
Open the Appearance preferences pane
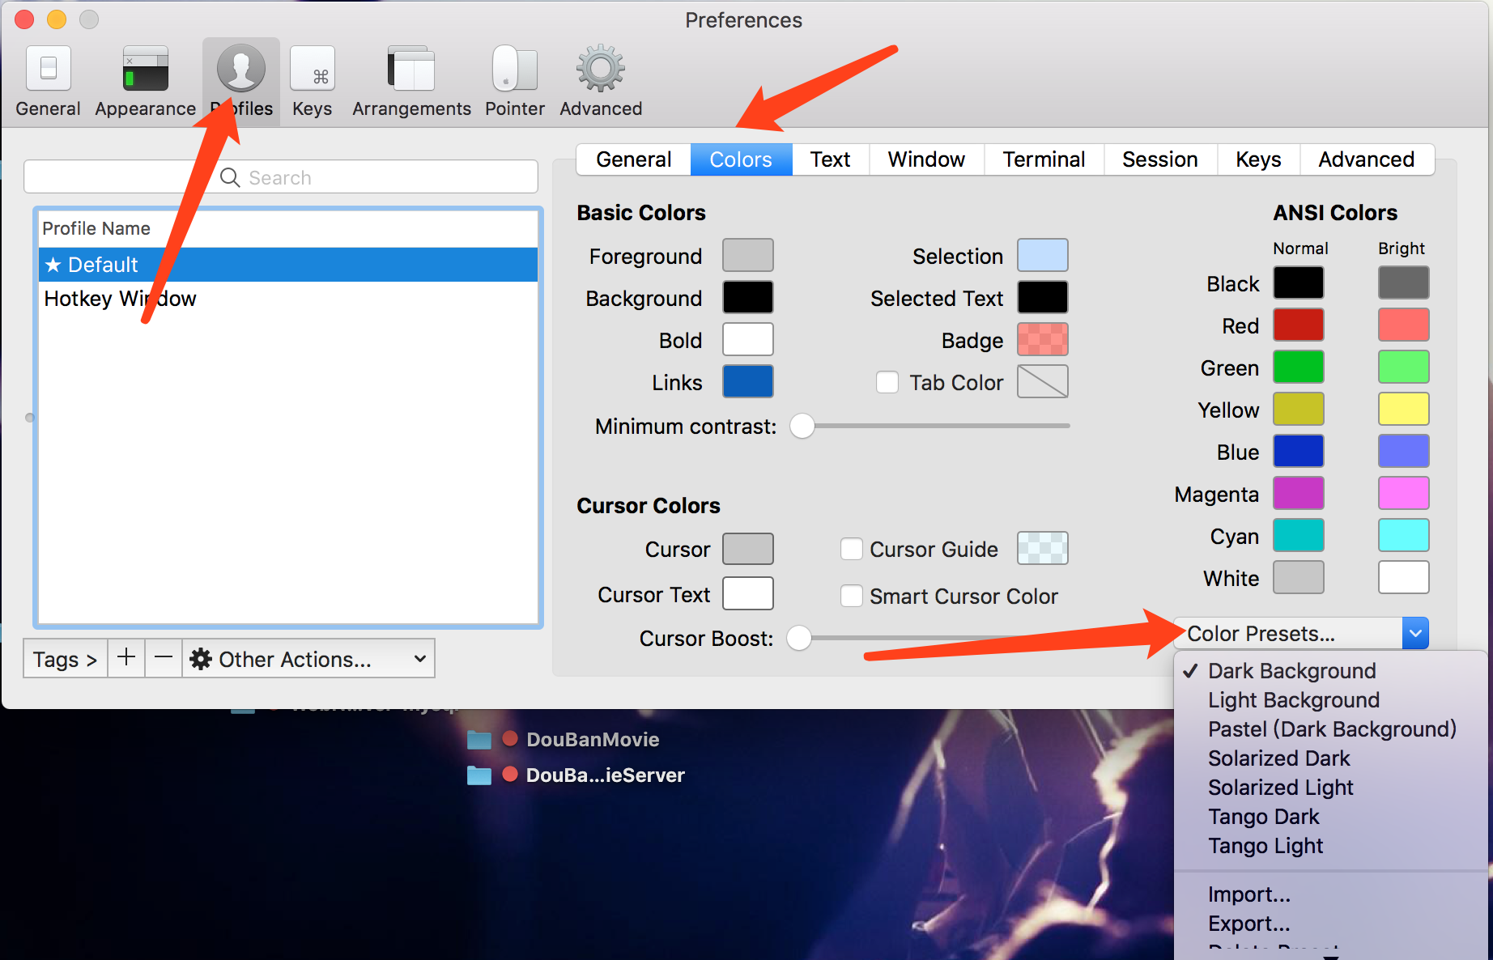click(145, 82)
